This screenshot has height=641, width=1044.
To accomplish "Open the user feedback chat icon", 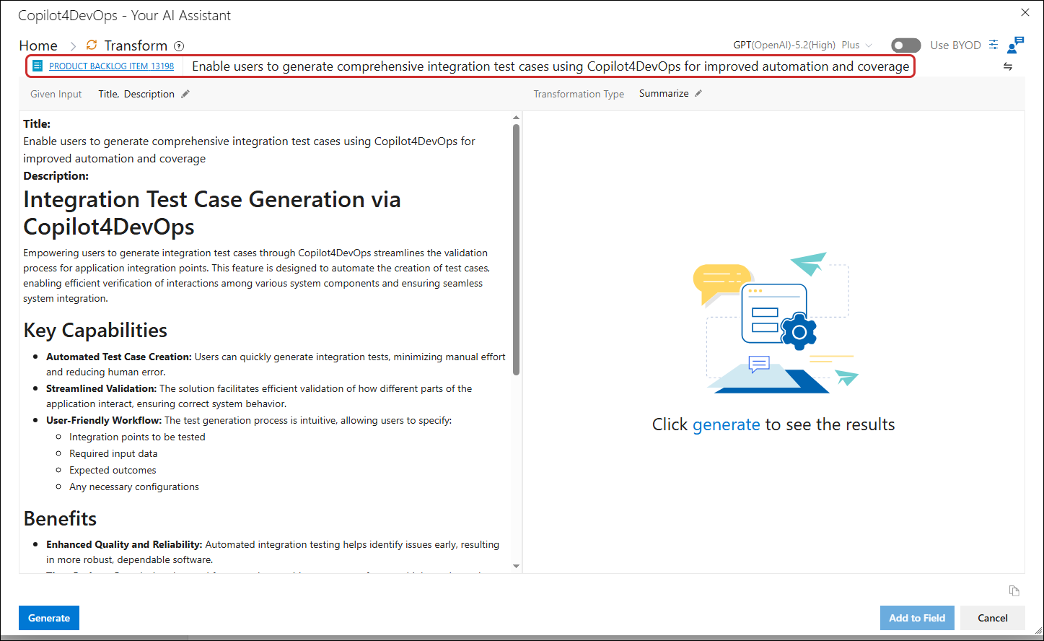I will 1016,45.
